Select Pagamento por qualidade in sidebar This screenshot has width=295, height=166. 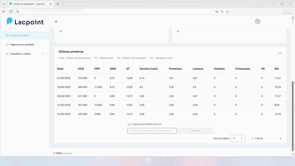click(22, 44)
